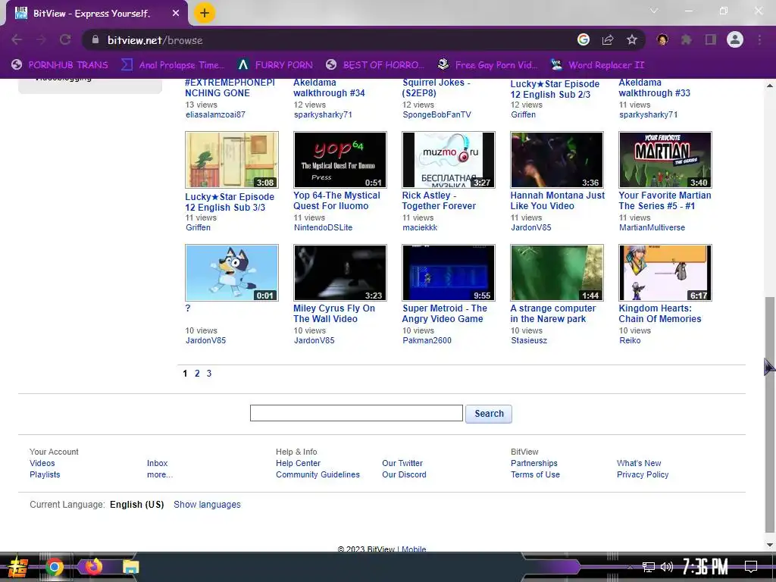This screenshot has width=776, height=582.
Task: Toggle the browser side panel icon
Action: tap(711, 39)
